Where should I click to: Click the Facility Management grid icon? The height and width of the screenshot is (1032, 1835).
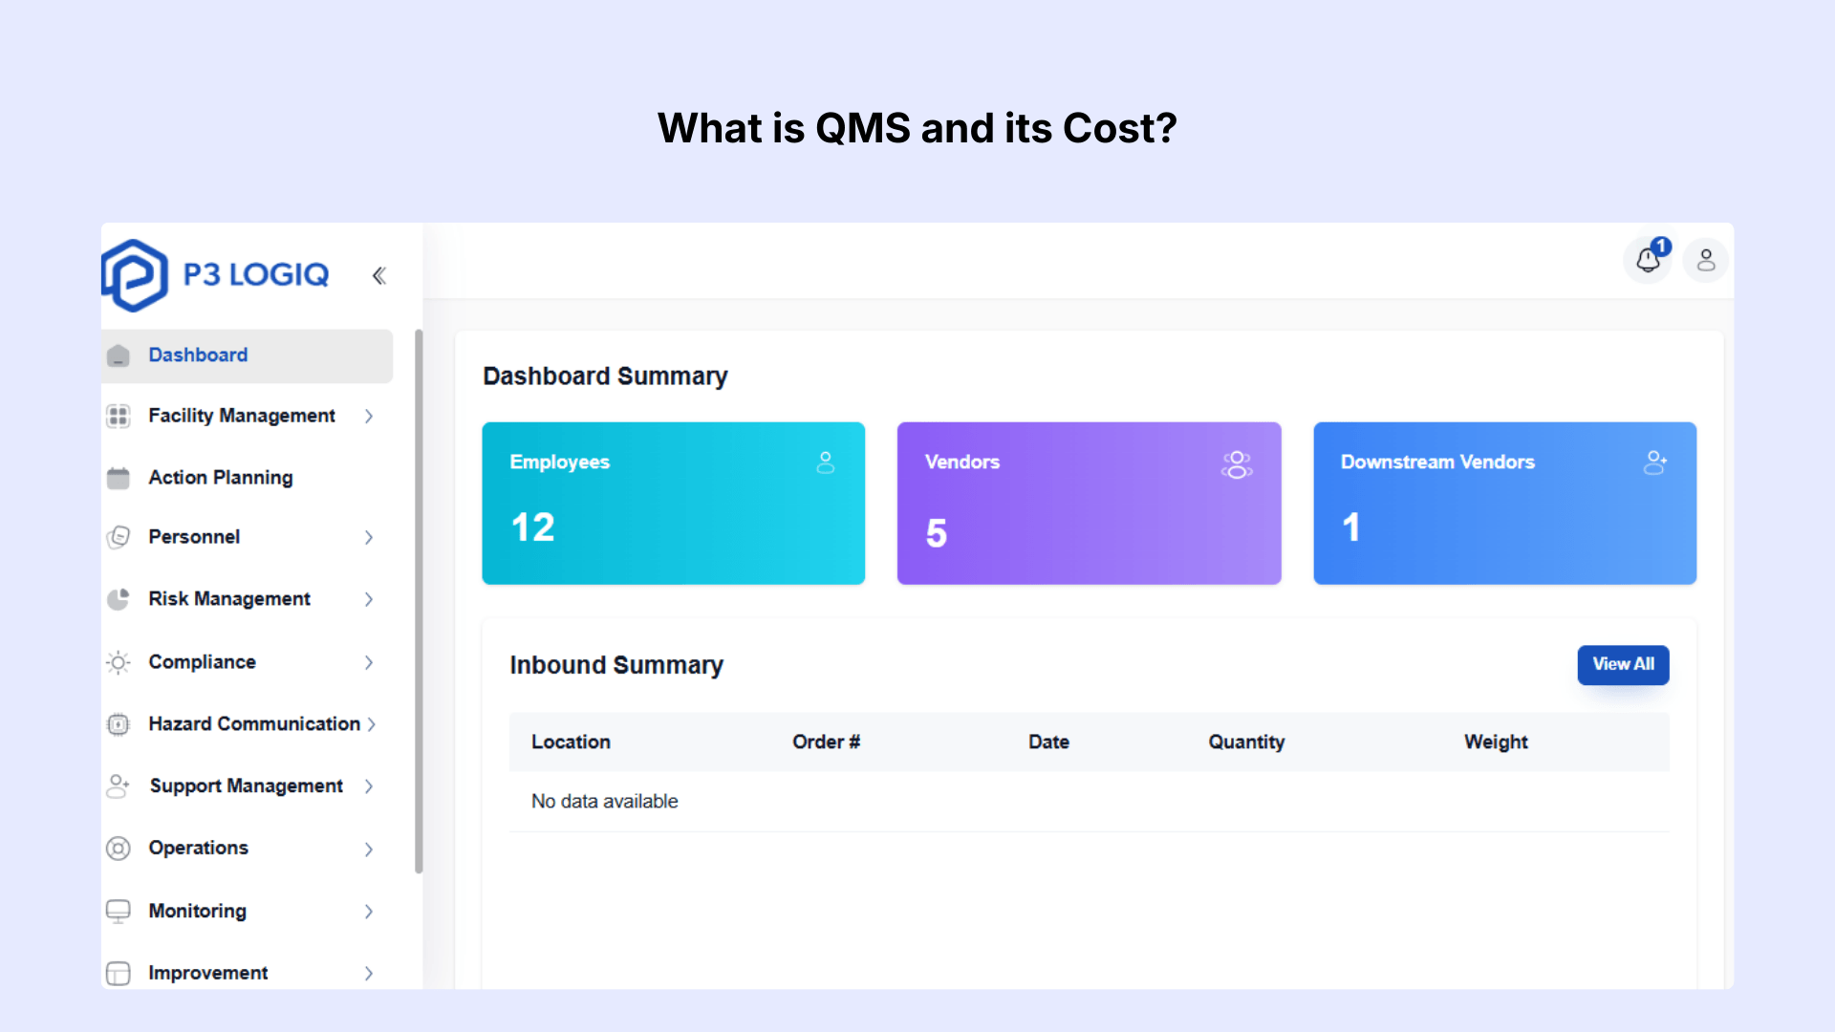119,416
